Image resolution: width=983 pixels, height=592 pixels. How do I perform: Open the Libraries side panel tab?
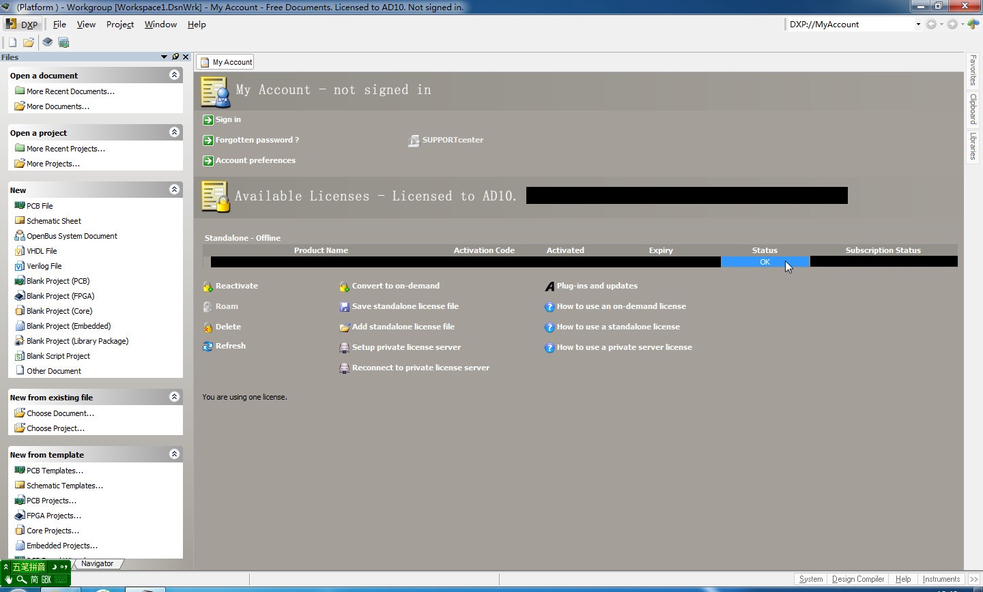(973, 146)
